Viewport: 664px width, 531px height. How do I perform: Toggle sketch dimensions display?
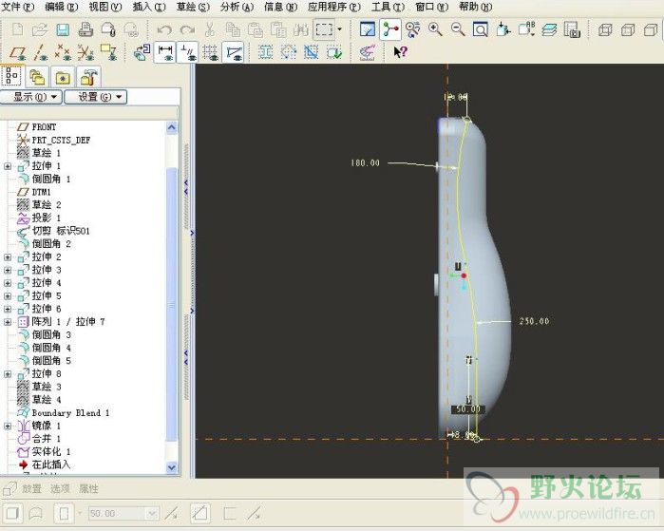click(164, 52)
